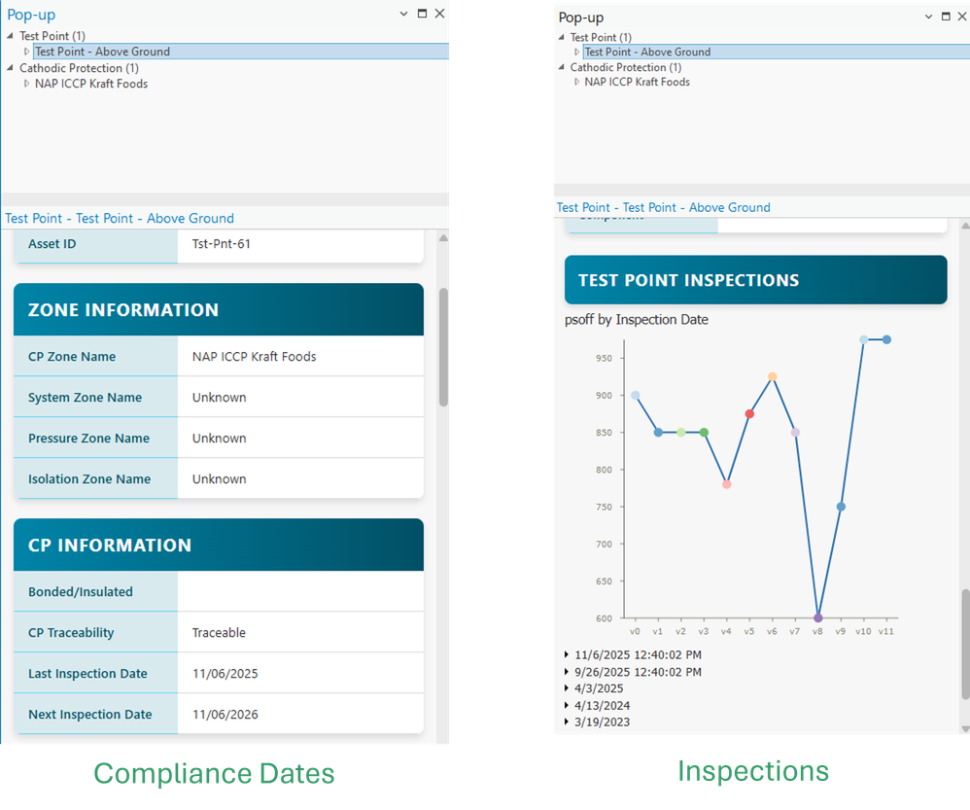
Task: Expand Test Point - Above Ground in right pane
Action: [x=576, y=52]
